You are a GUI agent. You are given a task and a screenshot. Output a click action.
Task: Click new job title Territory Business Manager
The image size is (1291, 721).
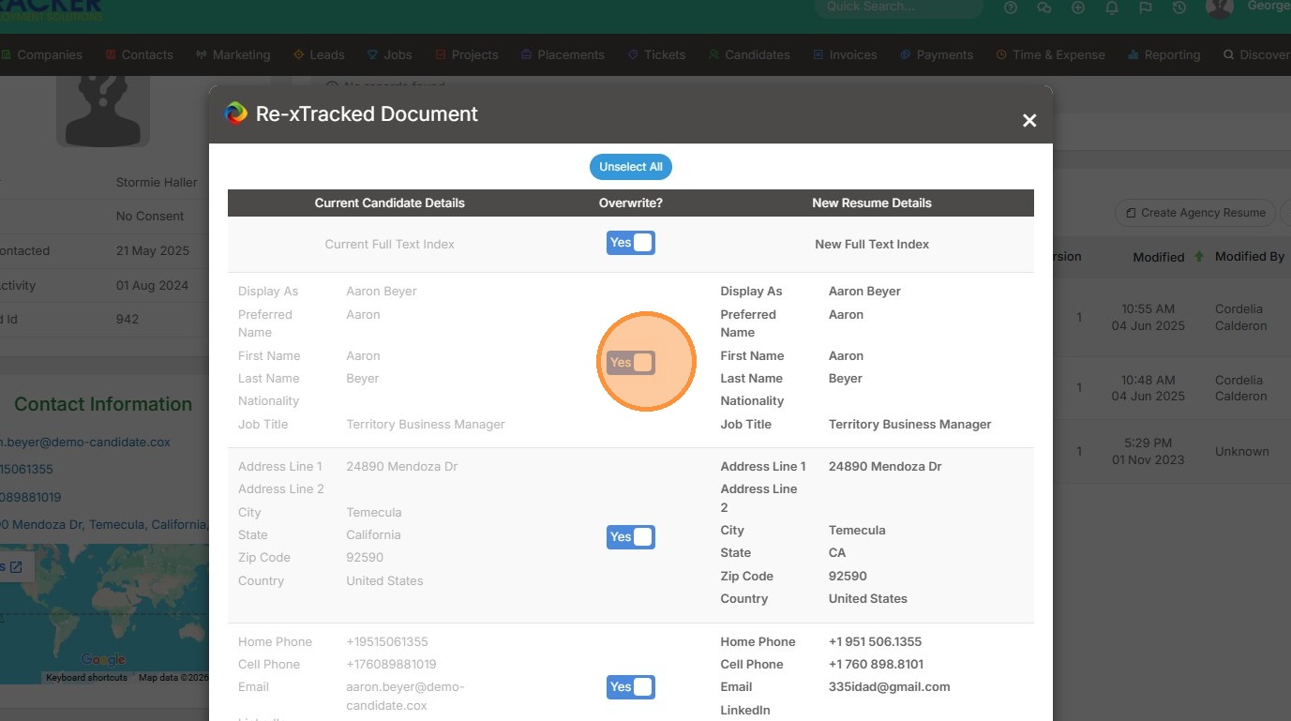point(909,424)
